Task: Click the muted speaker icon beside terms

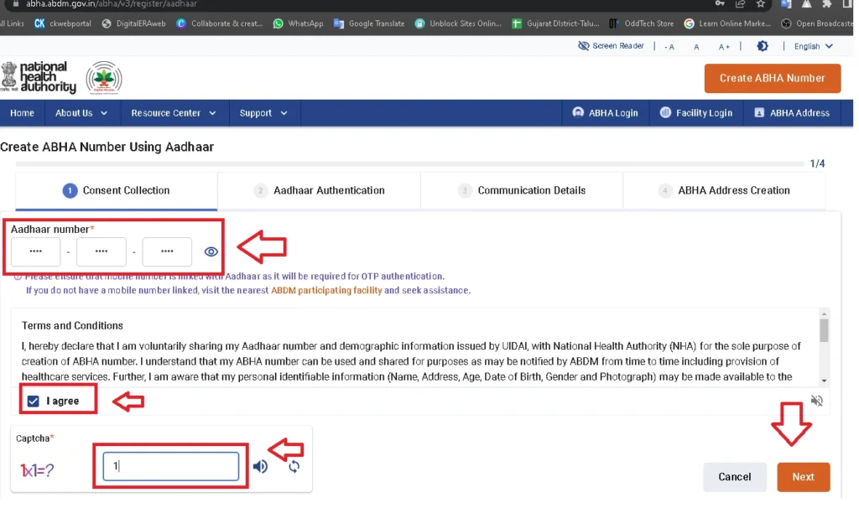Action: 817,401
